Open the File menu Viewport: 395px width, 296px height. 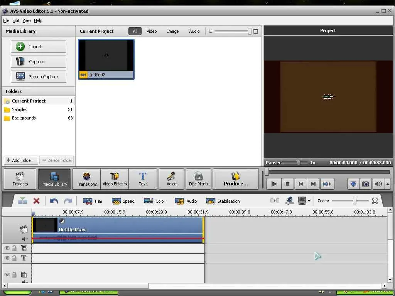click(x=6, y=20)
